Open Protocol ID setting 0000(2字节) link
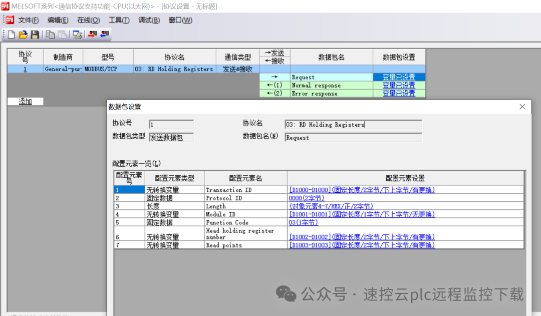This screenshot has width=541, height=316. [307, 198]
